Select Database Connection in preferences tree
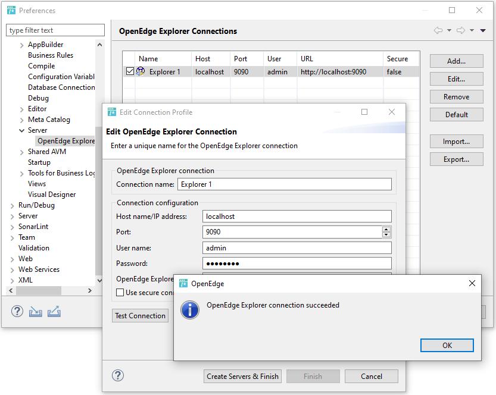 [x=61, y=87]
